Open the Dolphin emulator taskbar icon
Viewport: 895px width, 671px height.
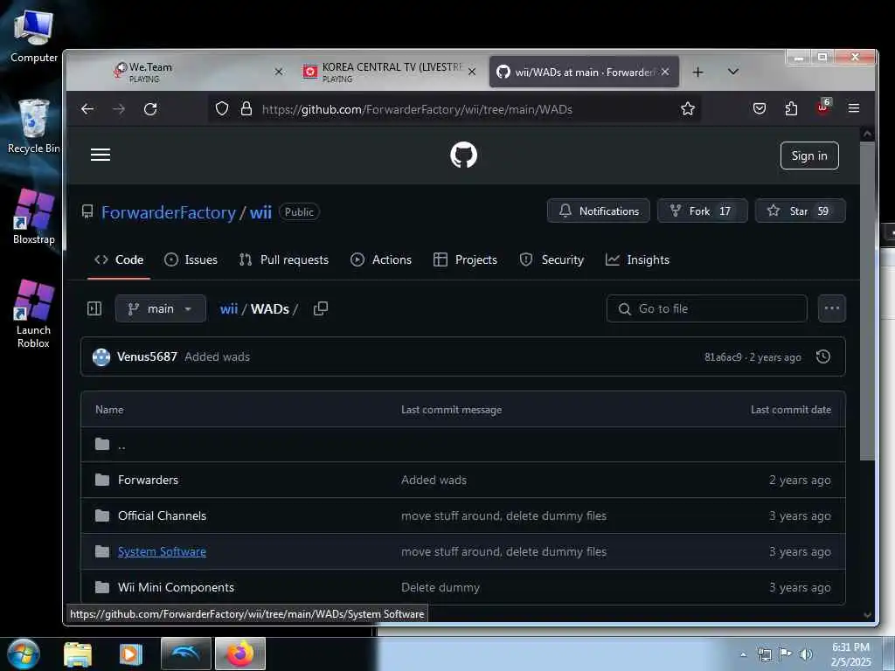[x=185, y=654]
